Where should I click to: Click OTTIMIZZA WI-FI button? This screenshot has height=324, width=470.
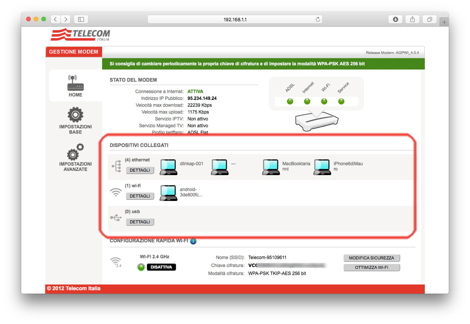click(371, 267)
